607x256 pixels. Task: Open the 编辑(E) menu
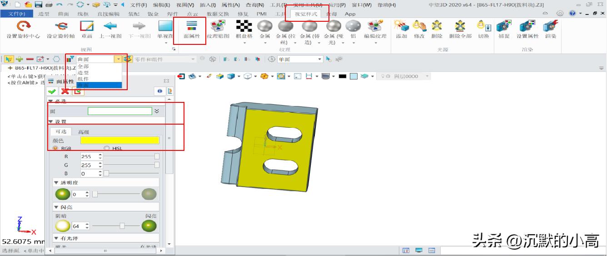(x=161, y=5)
